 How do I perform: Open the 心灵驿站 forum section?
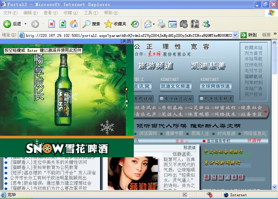click(198, 108)
